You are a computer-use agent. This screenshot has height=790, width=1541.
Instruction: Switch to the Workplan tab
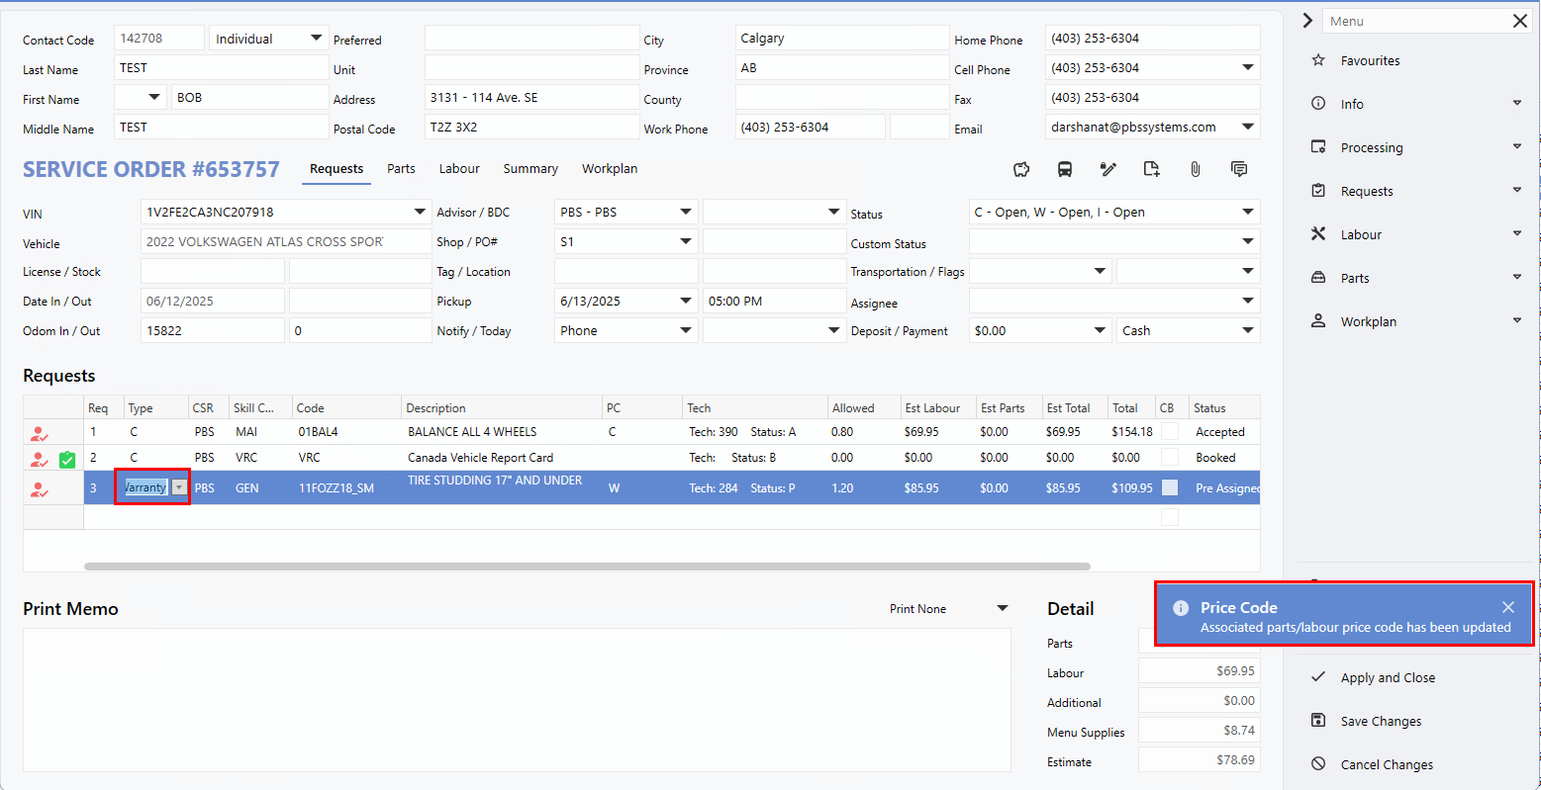609,169
